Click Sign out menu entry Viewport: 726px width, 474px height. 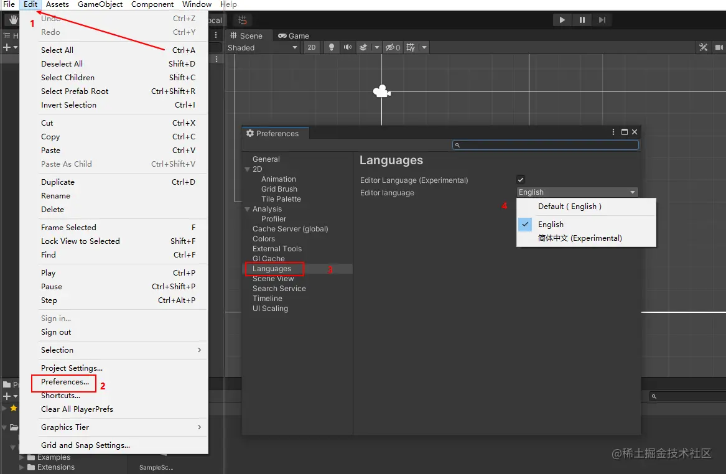[x=56, y=332]
